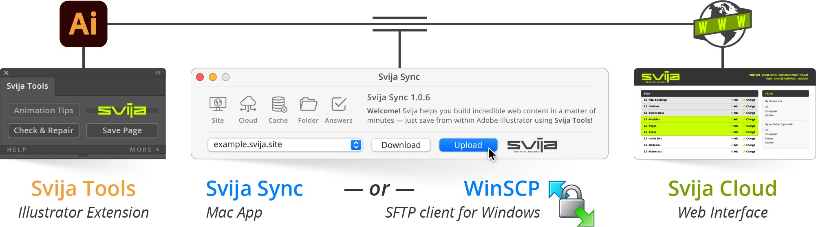Image resolution: width=816 pixels, height=227 pixels.
Task: Select the Cache database icon
Action: pos(278,105)
